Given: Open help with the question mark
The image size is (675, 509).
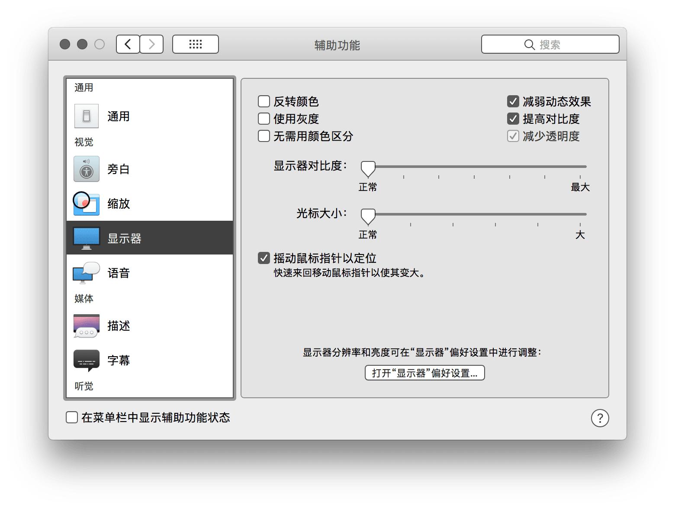Looking at the screenshot, I should 600,418.
